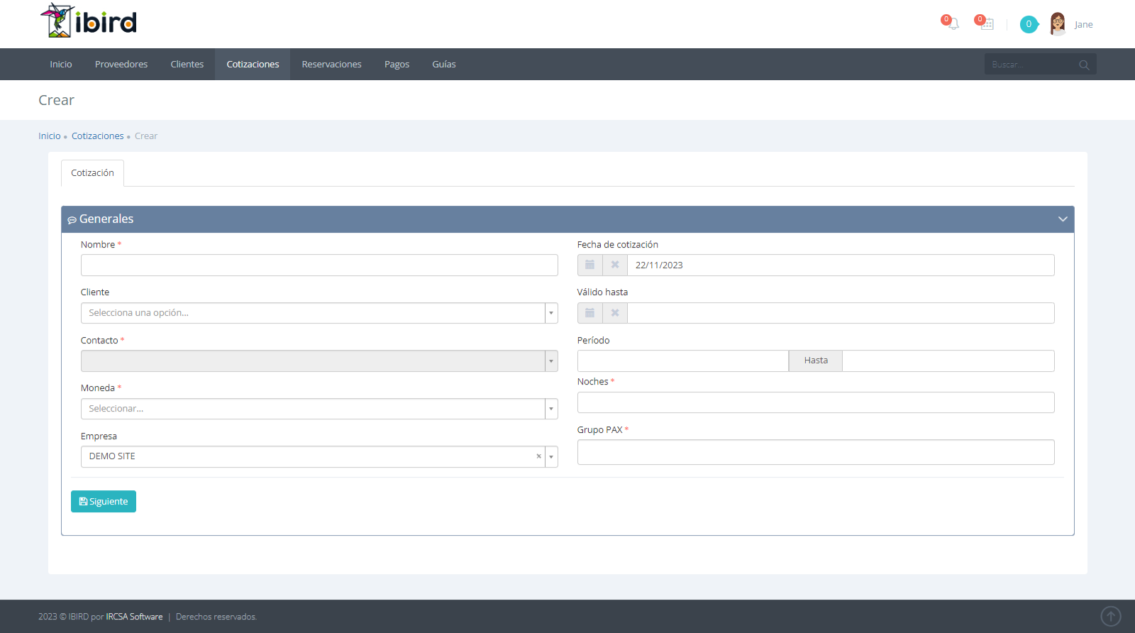The image size is (1135, 633).
Task: Focus the Noches input field
Action: 816,402
